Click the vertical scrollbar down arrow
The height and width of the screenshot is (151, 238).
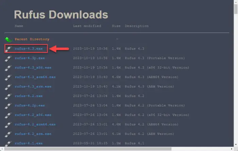pos(236,145)
